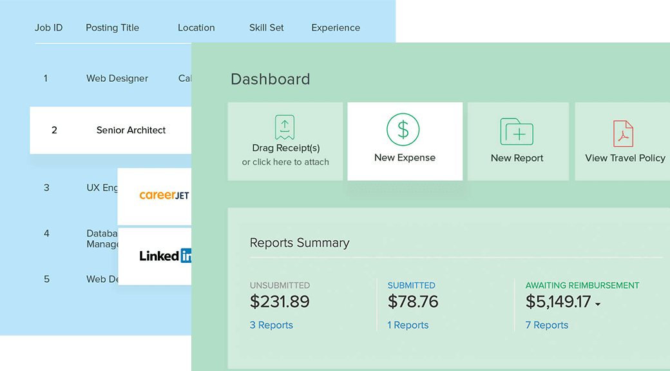Click Job ID 5 in the table
The width and height of the screenshot is (670, 371).
tap(46, 279)
